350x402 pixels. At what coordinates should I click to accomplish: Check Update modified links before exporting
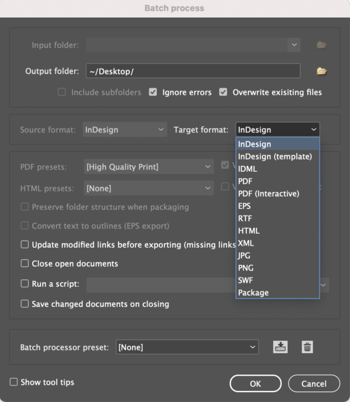point(24,245)
